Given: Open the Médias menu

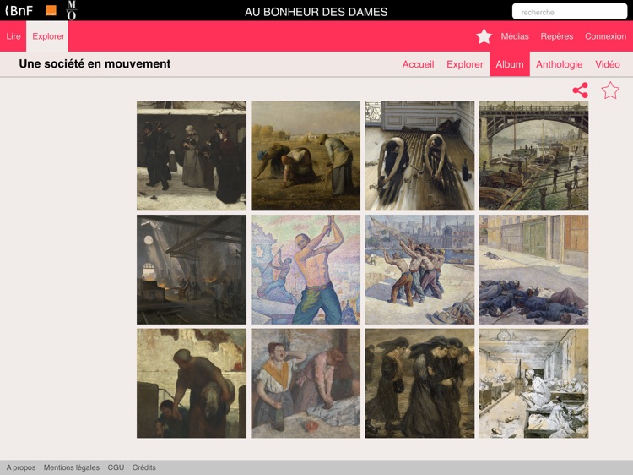Looking at the screenshot, I should click(x=515, y=36).
